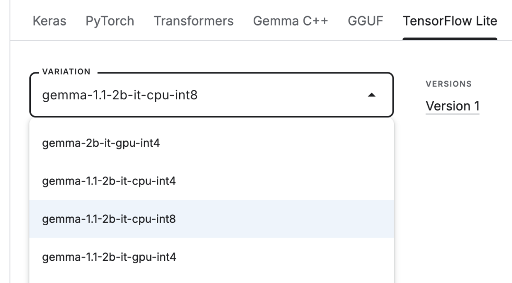Click the VERSIONS heading

coord(448,84)
